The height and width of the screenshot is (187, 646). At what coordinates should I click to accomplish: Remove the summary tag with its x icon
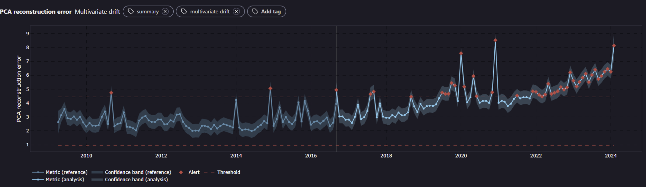coord(165,11)
